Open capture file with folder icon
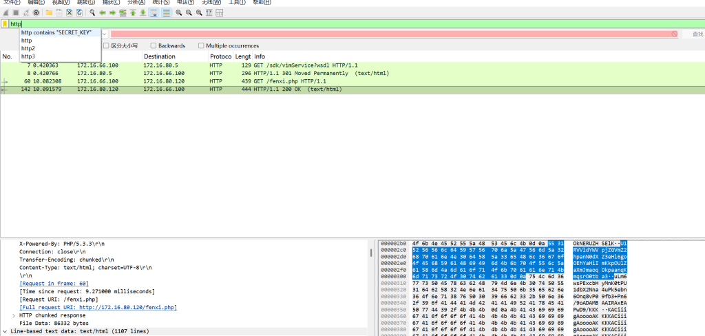Viewport: 705px width, 336px height. tap(48, 12)
